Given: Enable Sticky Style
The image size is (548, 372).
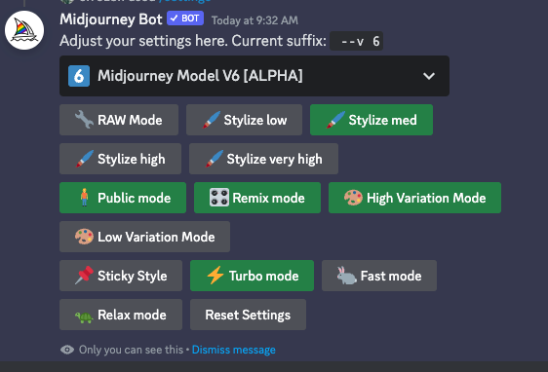Looking at the screenshot, I should coord(121,276).
